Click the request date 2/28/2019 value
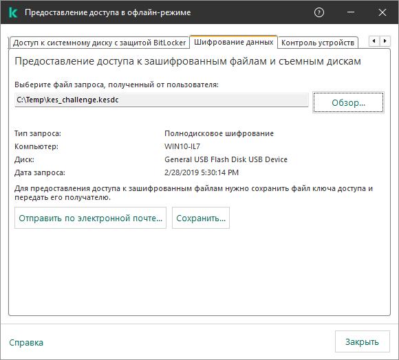399x360 pixels. tap(202, 172)
